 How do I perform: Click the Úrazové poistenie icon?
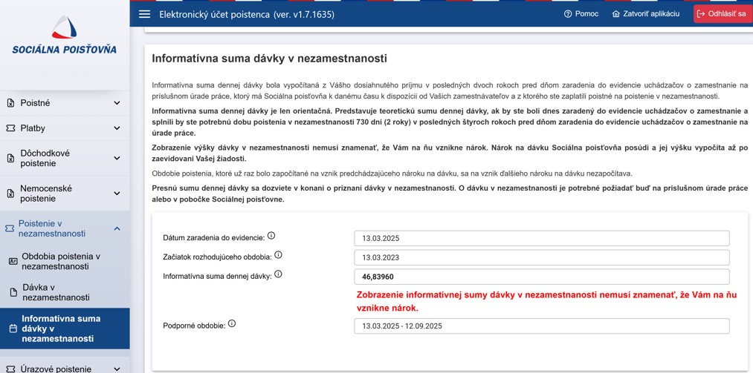point(10,369)
